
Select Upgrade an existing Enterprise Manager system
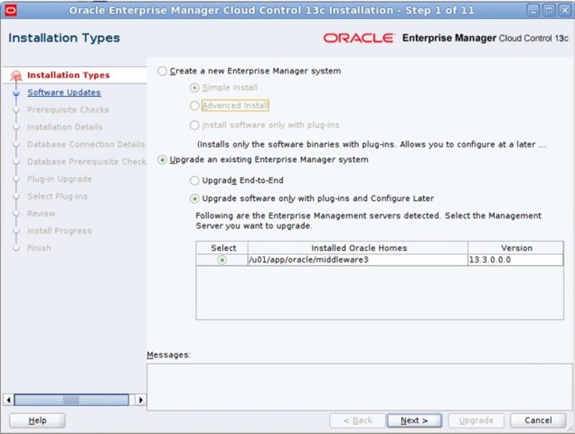162,160
